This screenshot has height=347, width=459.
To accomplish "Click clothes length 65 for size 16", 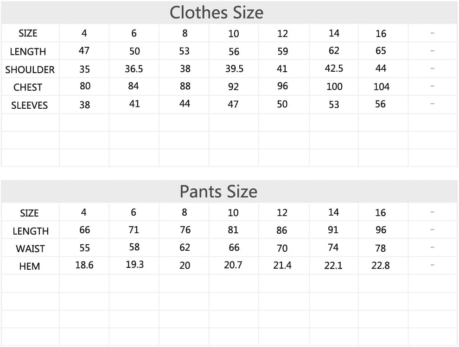I will click(x=381, y=51).
